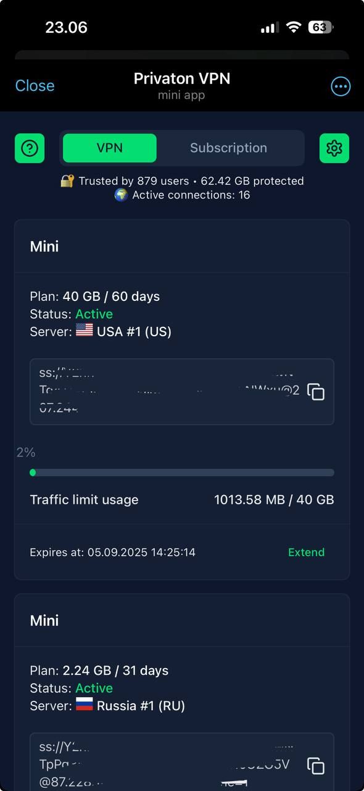Viewport: 364px width, 791px height.
Task: Switch to the Subscription tab
Action: point(228,148)
